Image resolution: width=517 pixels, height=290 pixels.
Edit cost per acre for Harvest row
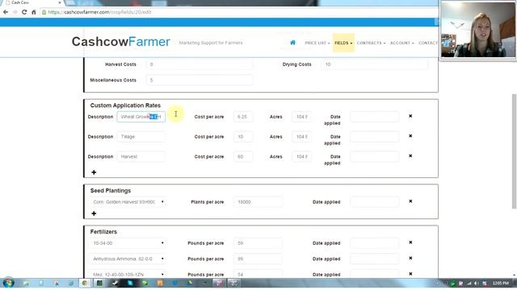[x=243, y=157]
